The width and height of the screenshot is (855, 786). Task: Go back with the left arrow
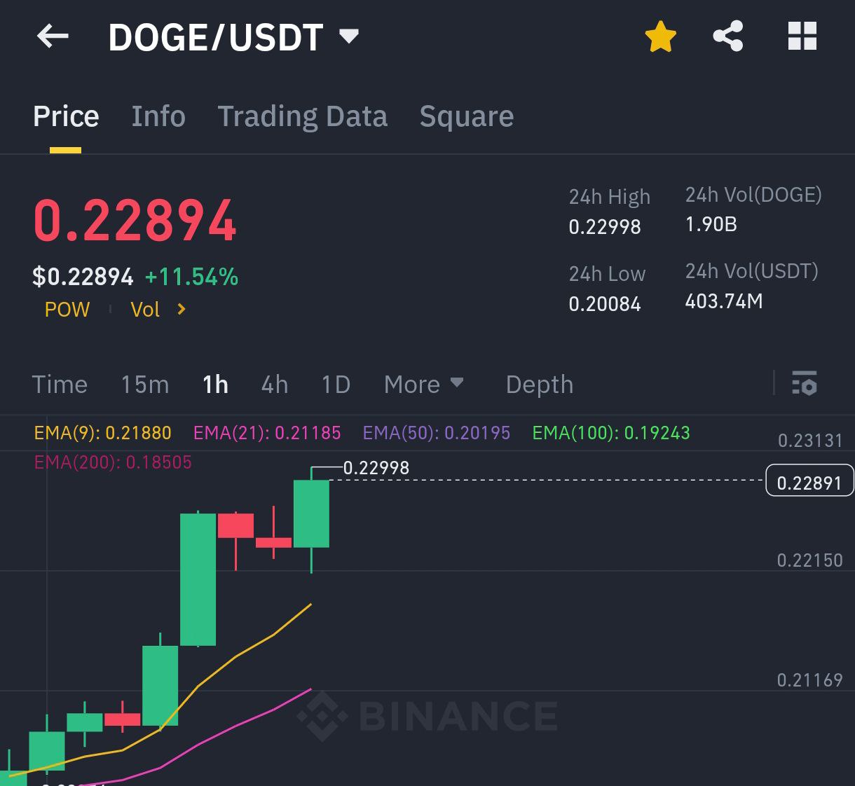point(53,36)
